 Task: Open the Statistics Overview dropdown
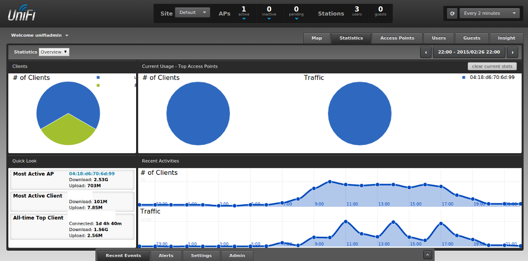pyautogui.click(x=54, y=52)
